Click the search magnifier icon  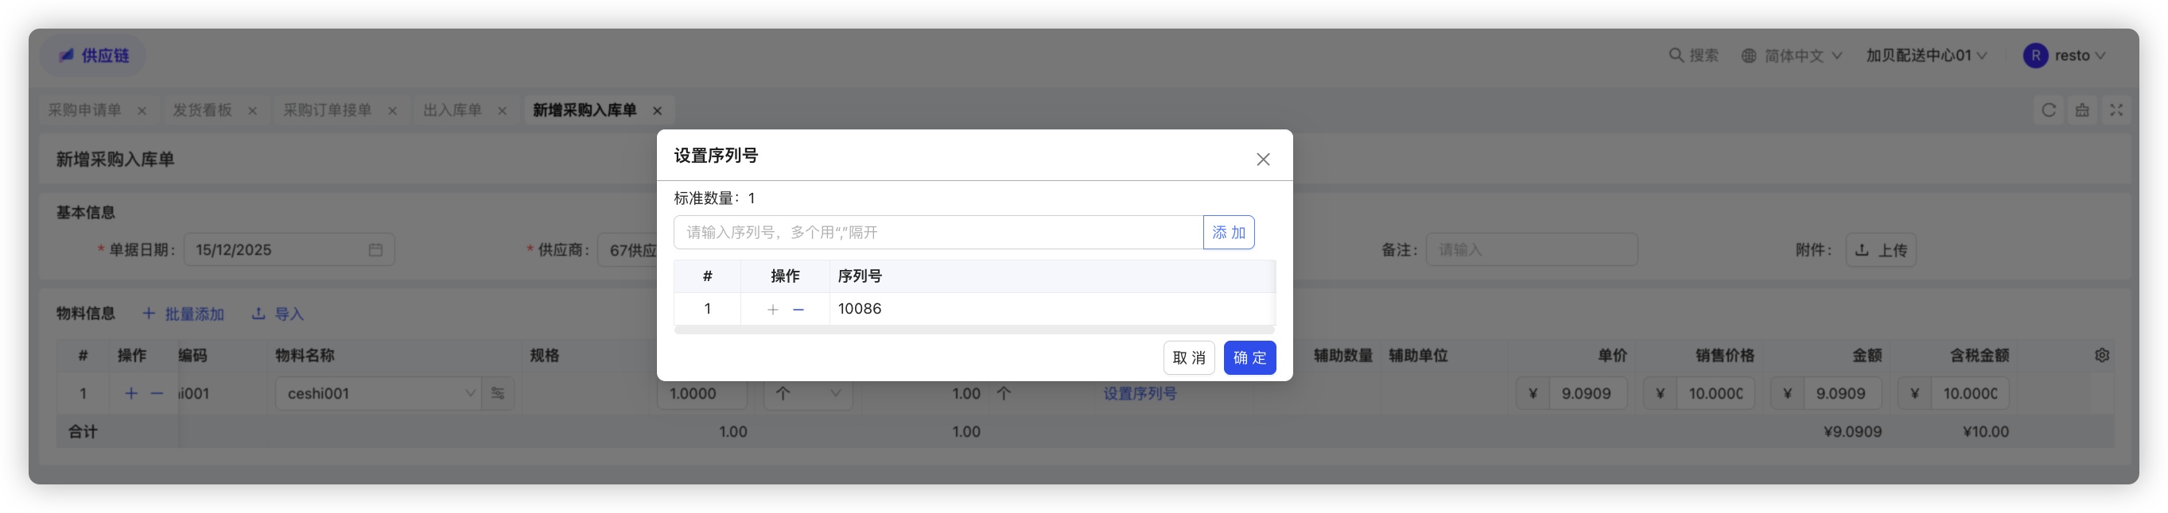coord(1676,56)
